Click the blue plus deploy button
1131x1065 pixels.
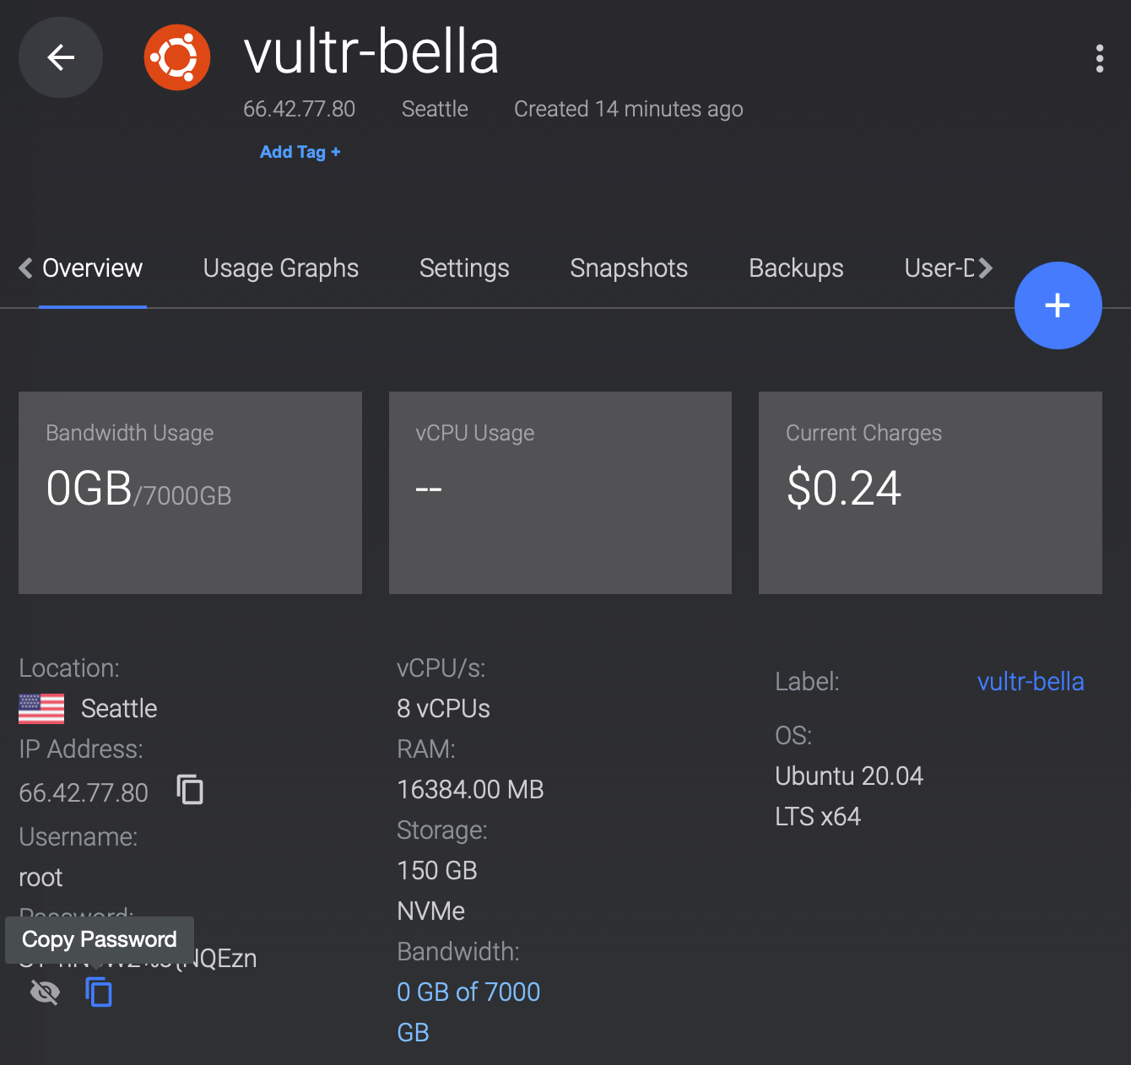pyautogui.click(x=1058, y=305)
